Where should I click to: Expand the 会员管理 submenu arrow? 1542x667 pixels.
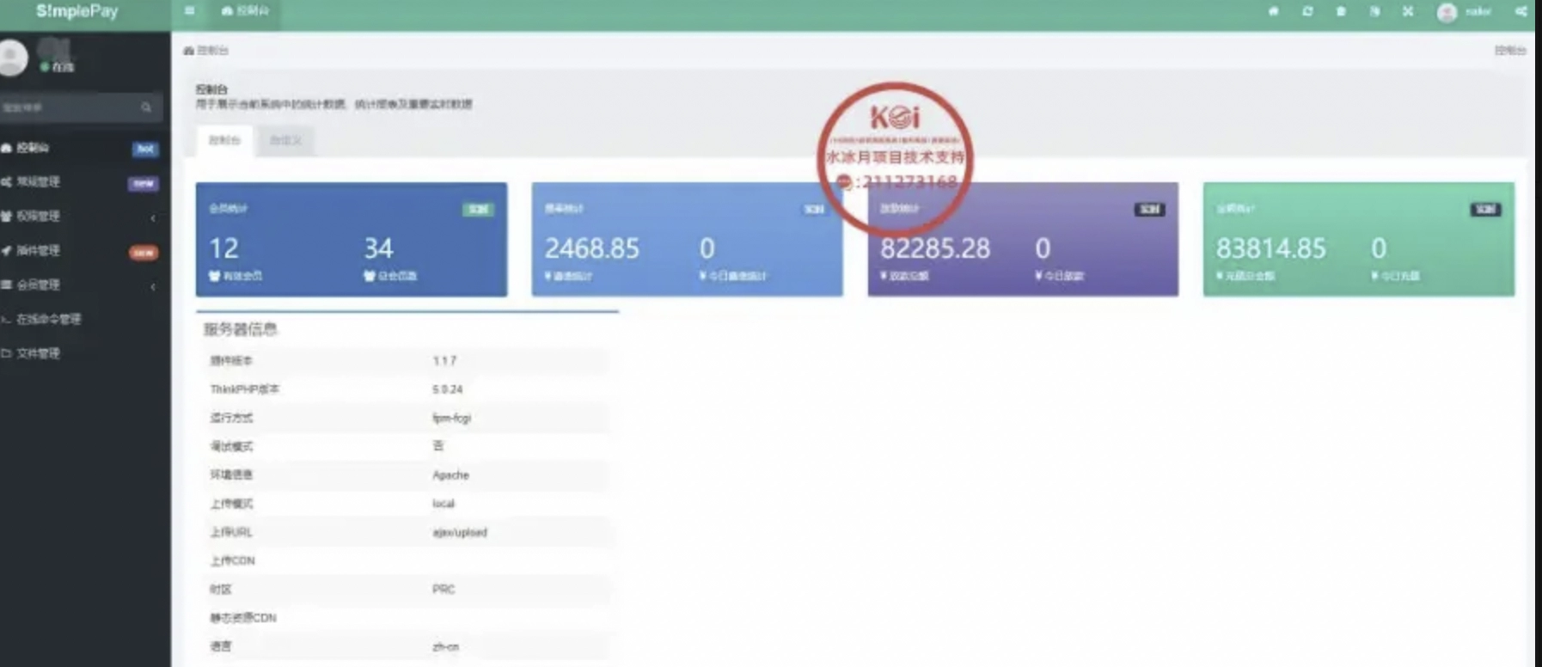[153, 286]
